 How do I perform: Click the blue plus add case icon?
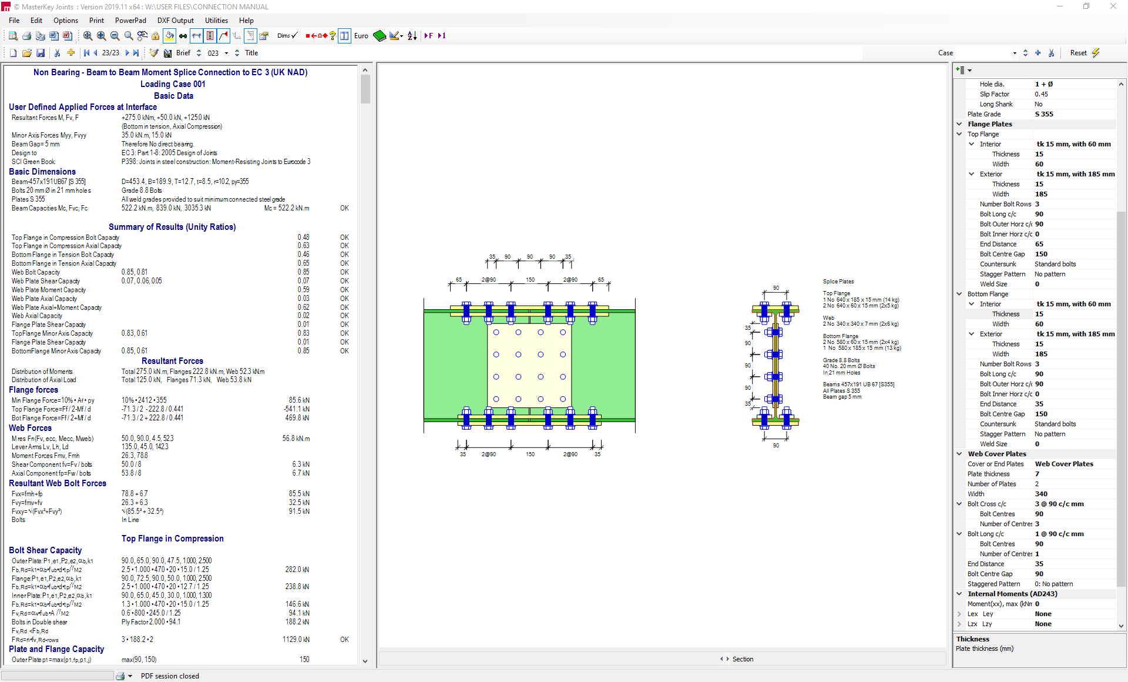click(x=1038, y=53)
